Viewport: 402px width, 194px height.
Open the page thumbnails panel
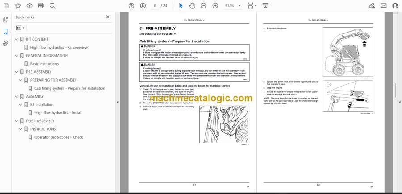(6, 20)
